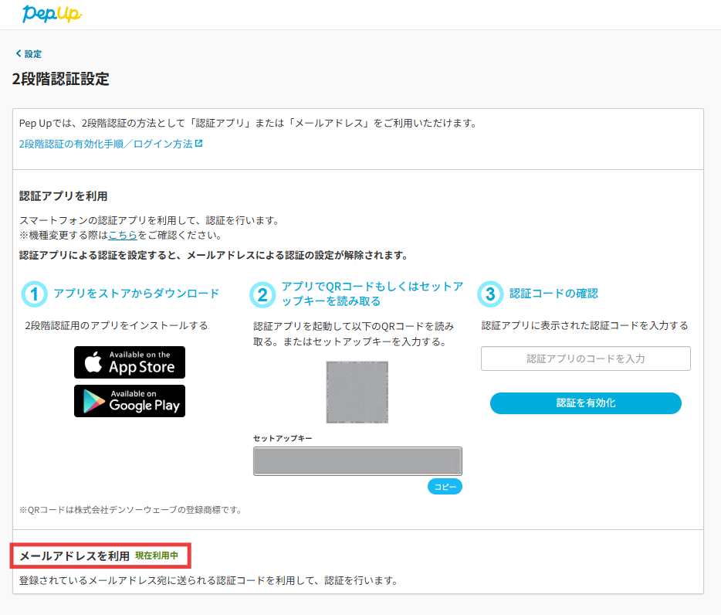Open the Google Play download badge

click(130, 401)
